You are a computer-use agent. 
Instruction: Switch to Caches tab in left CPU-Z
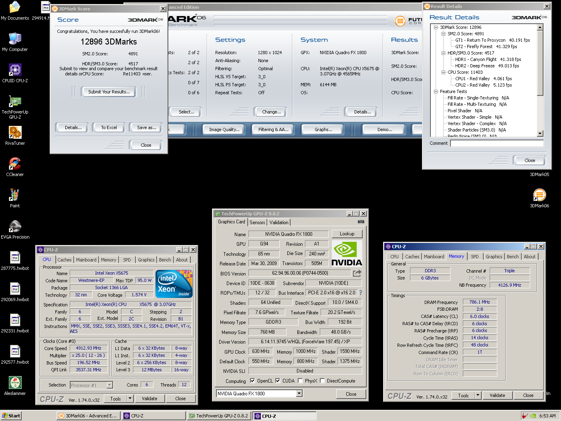tap(64, 260)
